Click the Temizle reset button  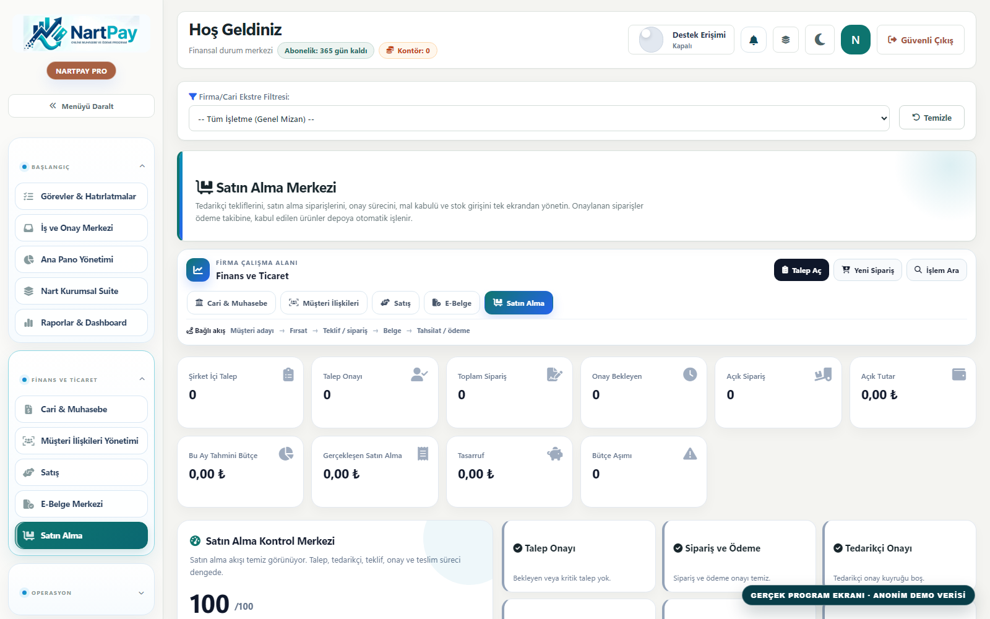(x=932, y=118)
